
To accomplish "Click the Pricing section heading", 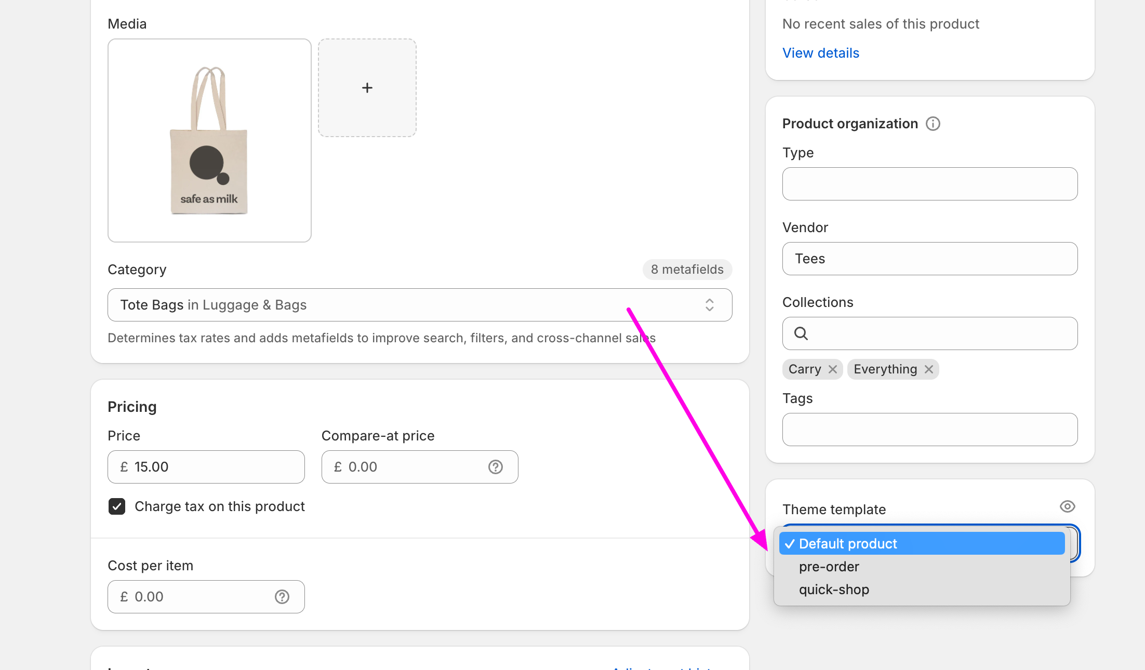I will point(132,407).
